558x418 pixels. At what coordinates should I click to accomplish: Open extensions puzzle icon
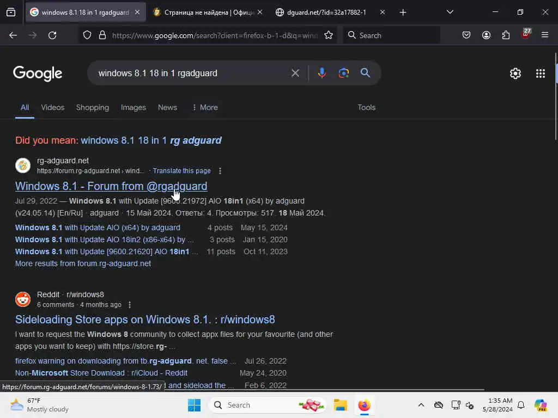(506, 35)
